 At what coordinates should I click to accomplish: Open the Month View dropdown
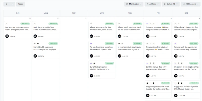tap(134, 4)
